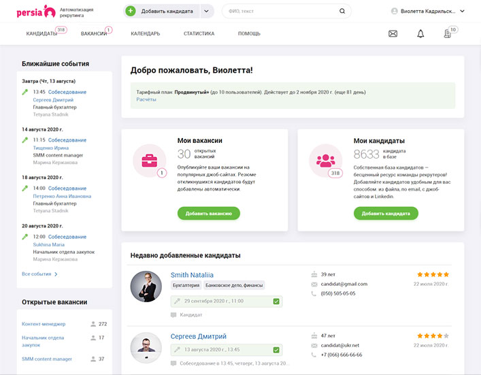This screenshot has width=481, height=375.
Task: Toggle the checkbox on 29 сентября 2020 event
Action: click(x=276, y=301)
